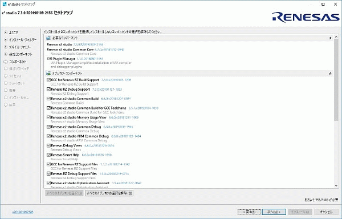Uncheck GCC for Renesas RZ Build Support
This screenshot has width=342, height=219.
click(48, 80)
